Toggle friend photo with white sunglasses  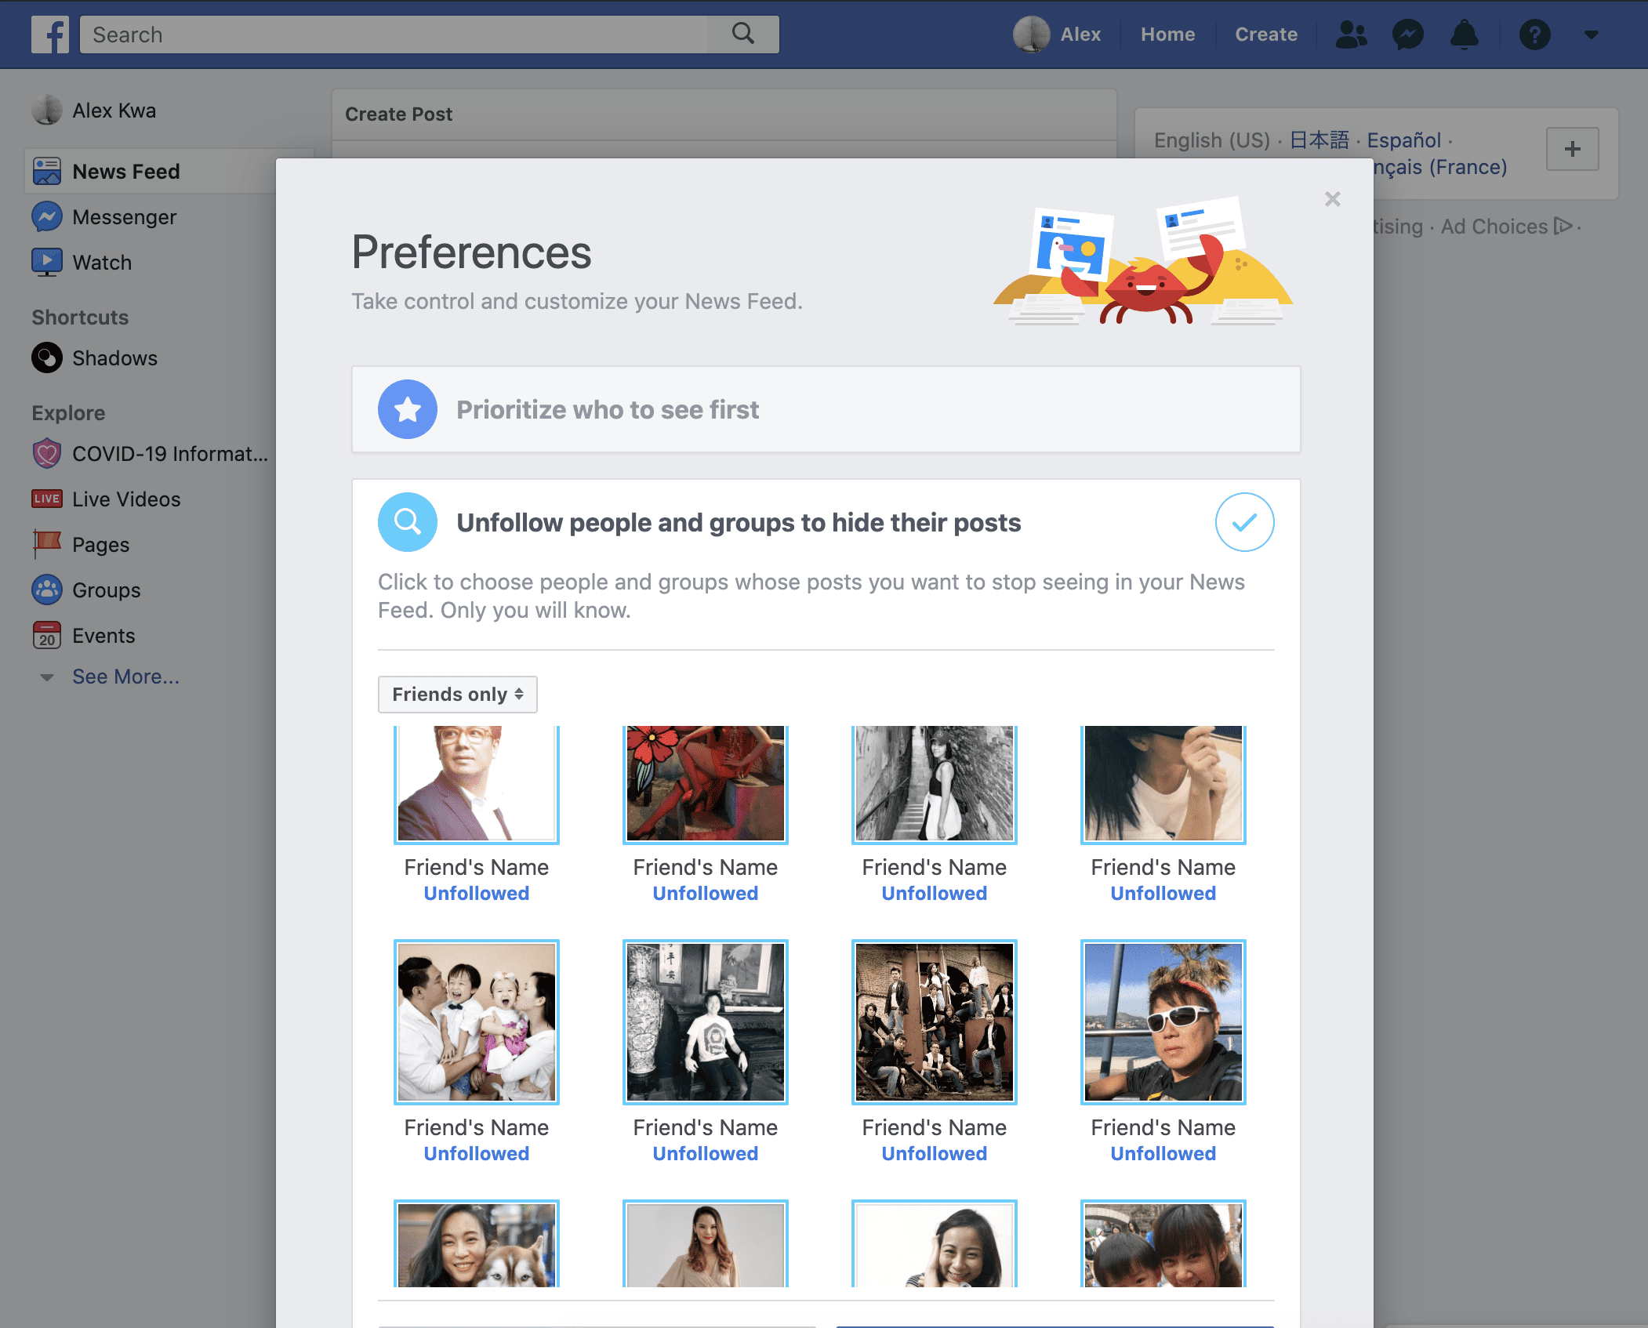click(x=1163, y=1022)
